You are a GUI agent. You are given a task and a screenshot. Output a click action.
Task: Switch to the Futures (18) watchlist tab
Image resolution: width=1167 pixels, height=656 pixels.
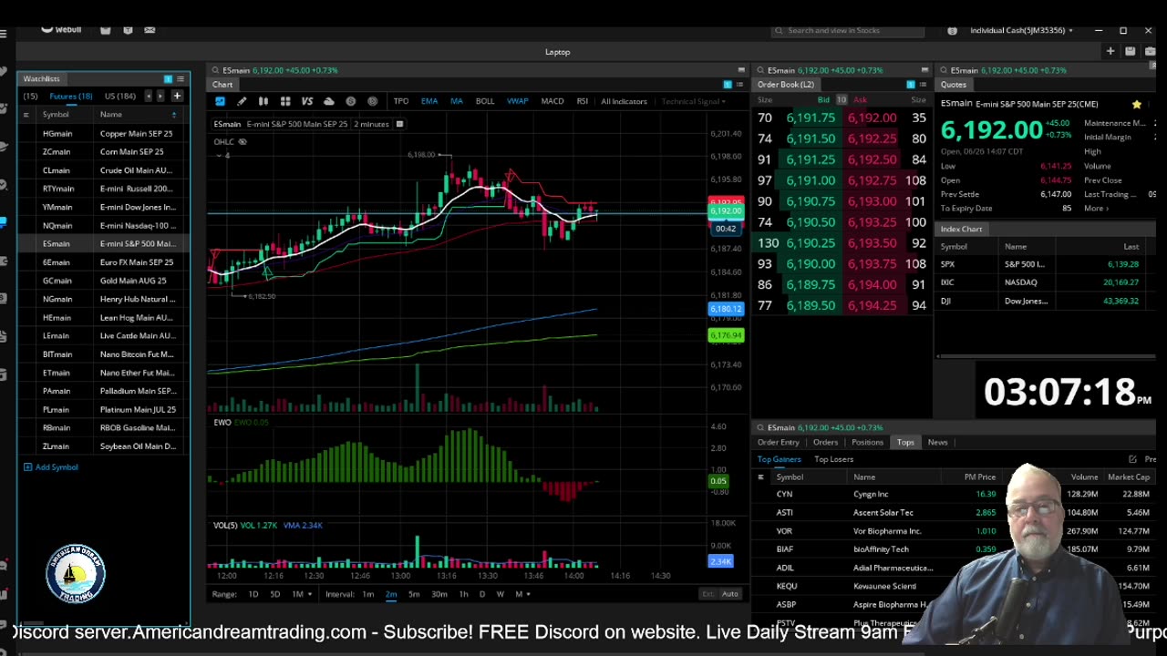click(x=71, y=96)
